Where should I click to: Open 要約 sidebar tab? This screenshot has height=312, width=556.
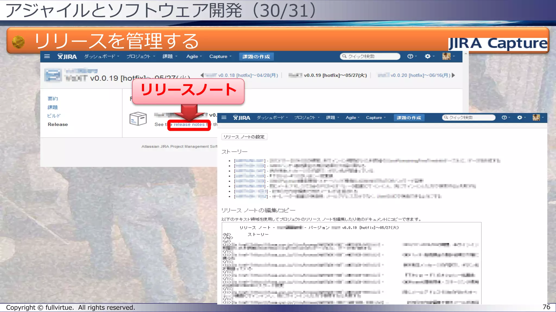click(53, 99)
